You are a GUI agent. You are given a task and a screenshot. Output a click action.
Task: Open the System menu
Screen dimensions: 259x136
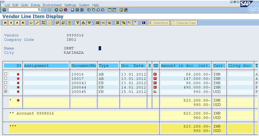coord(84,5)
